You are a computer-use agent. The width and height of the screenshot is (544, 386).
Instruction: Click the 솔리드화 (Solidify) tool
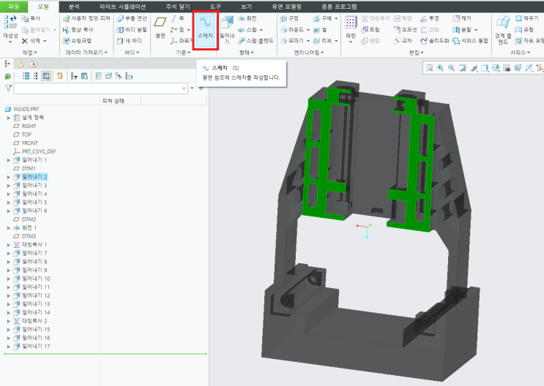(x=434, y=41)
